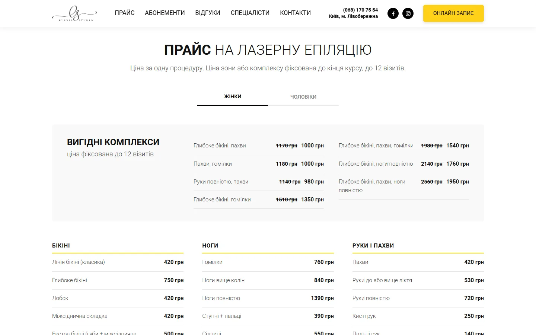Select the 'Лінія бікіні (класика)' row
Viewport: 536px width, 335px height.
(x=118, y=262)
